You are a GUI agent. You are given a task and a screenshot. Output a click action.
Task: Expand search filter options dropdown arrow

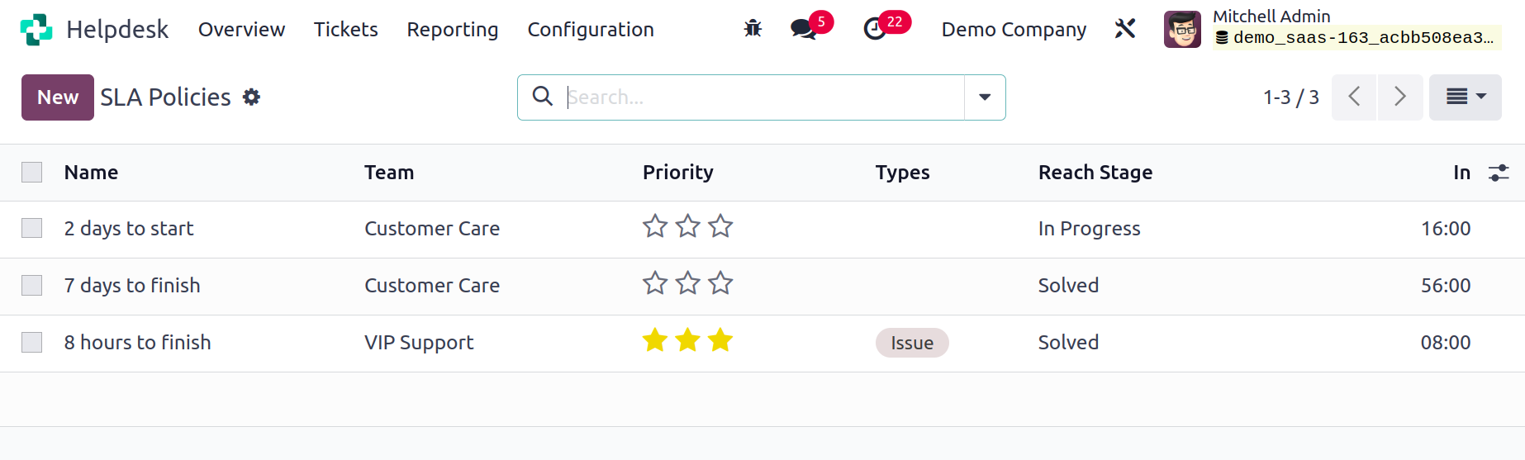point(985,97)
